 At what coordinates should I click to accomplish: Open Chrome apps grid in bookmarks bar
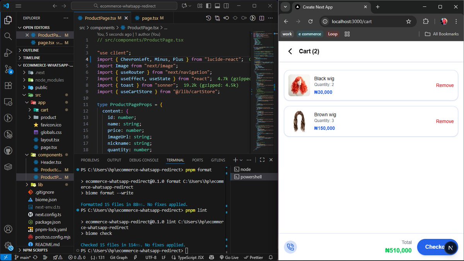(347, 34)
